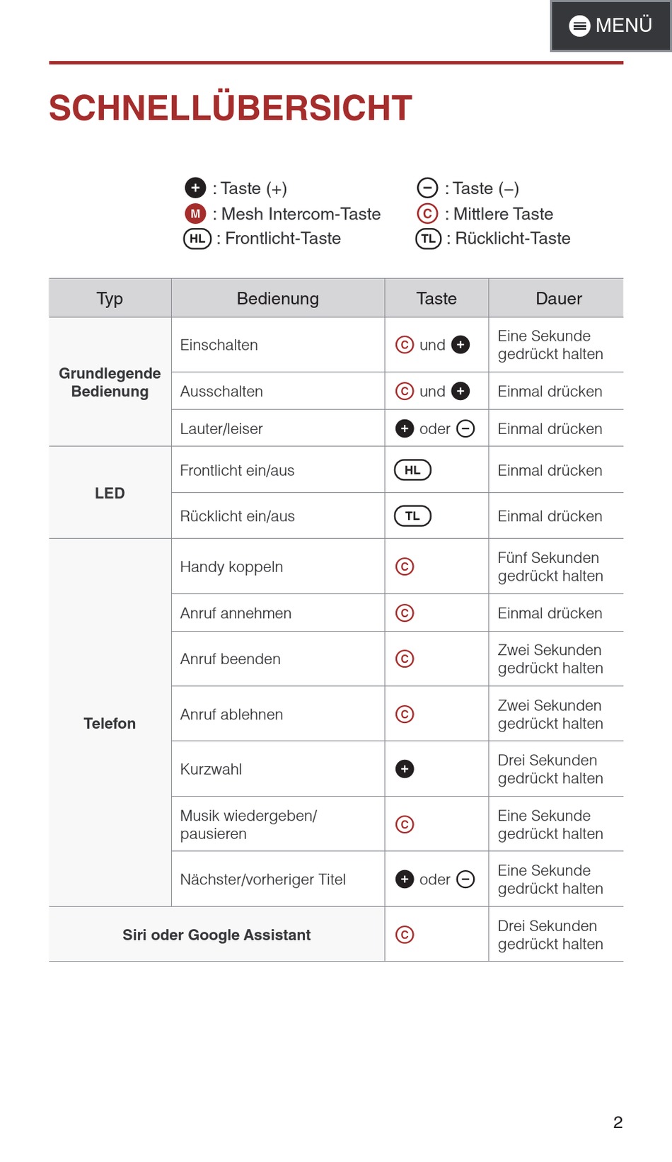Click the Bedienung column header
Image resolution: width=672 pixels, height=1162 pixels.
[277, 299]
